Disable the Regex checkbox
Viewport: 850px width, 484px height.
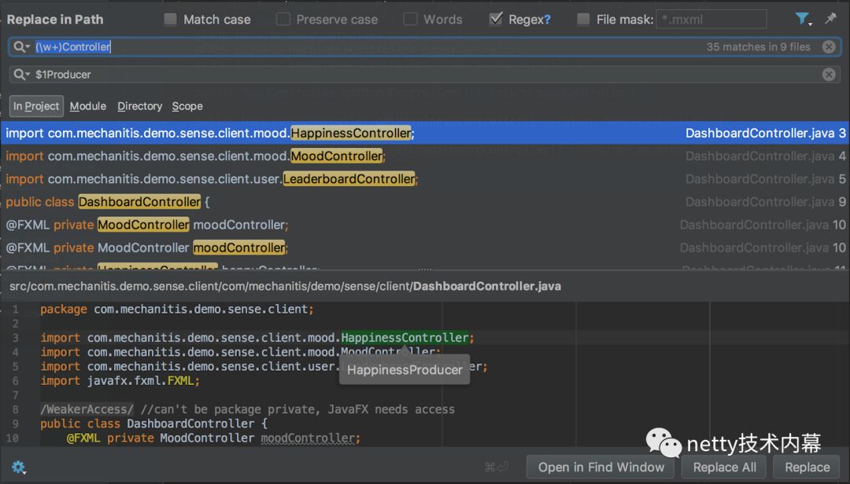(x=496, y=20)
